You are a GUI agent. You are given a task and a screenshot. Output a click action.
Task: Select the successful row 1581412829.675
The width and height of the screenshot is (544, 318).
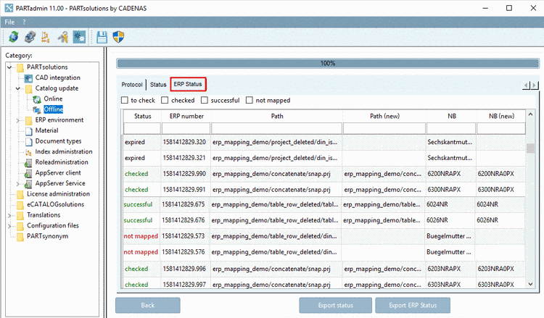(x=324, y=204)
